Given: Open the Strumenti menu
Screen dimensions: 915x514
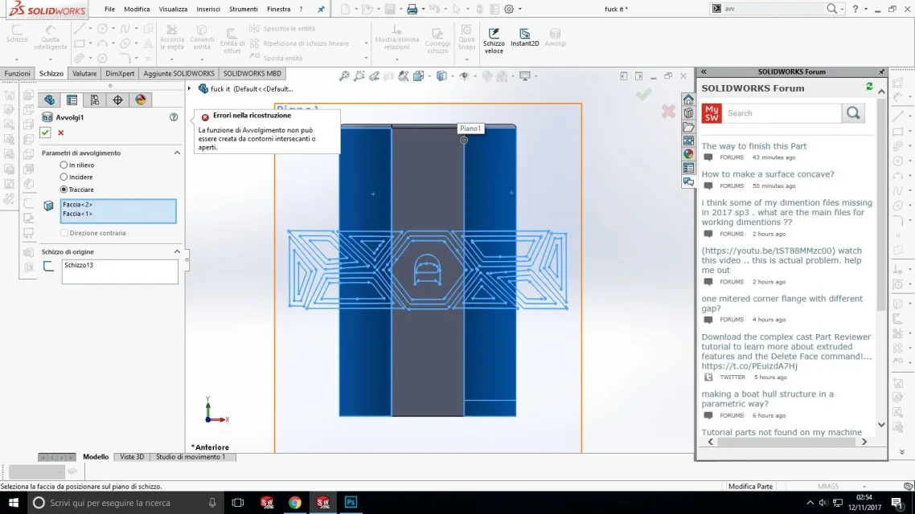Looking at the screenshot, I should click(243, 10).
